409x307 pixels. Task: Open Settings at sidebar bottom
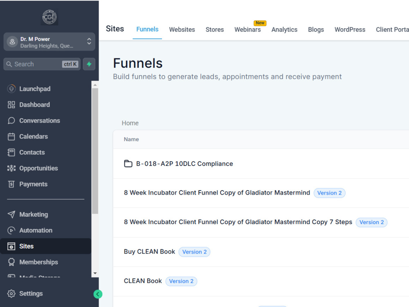[x=31, y=294]
